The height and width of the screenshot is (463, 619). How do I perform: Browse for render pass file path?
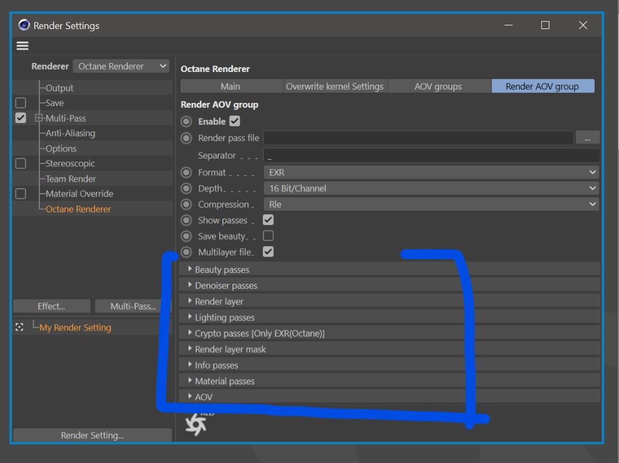[x=588, y=138]
